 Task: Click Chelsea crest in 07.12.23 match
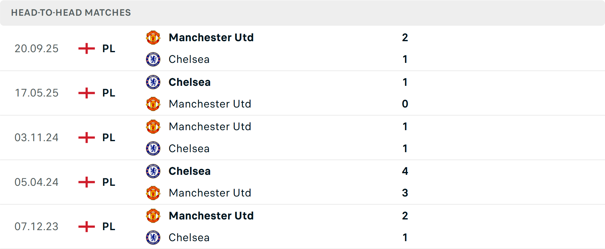(153, 238)
